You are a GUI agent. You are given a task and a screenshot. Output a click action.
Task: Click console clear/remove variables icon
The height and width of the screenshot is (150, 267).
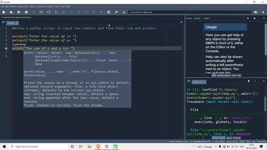pyautogui.click(x=249, y=81)
